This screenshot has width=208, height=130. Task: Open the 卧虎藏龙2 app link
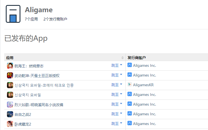pos(23,124)
